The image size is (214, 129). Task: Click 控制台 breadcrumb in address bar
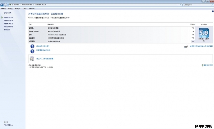(16, 5)
